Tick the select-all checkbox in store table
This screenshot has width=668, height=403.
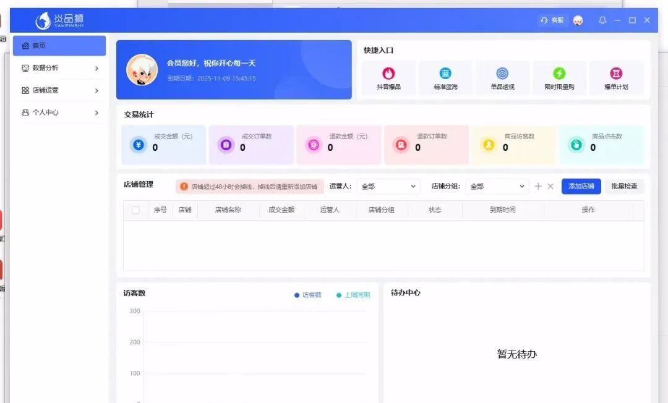tap(135, 210)
